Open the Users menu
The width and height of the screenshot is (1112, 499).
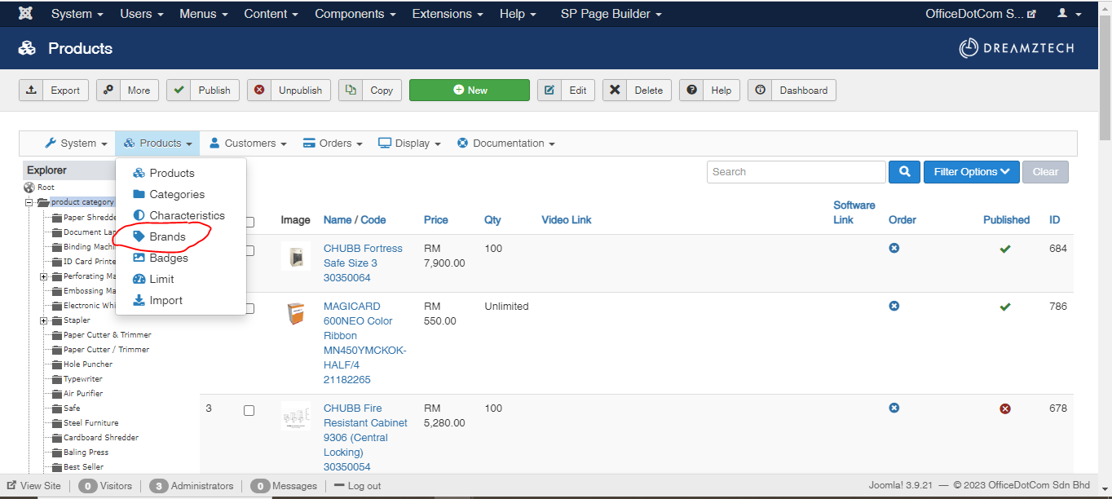click(142, 14)
